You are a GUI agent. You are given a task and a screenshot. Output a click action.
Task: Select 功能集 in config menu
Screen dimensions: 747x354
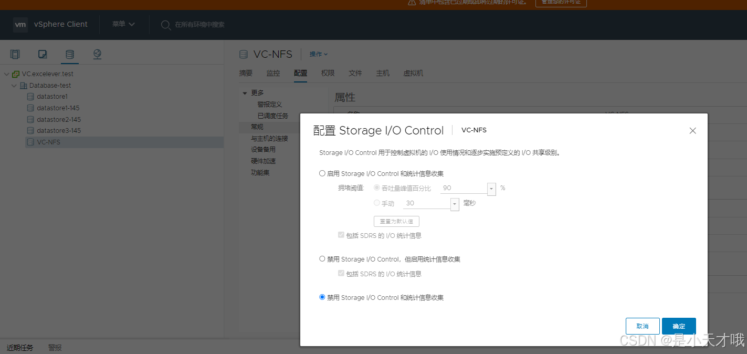[260, 172]
